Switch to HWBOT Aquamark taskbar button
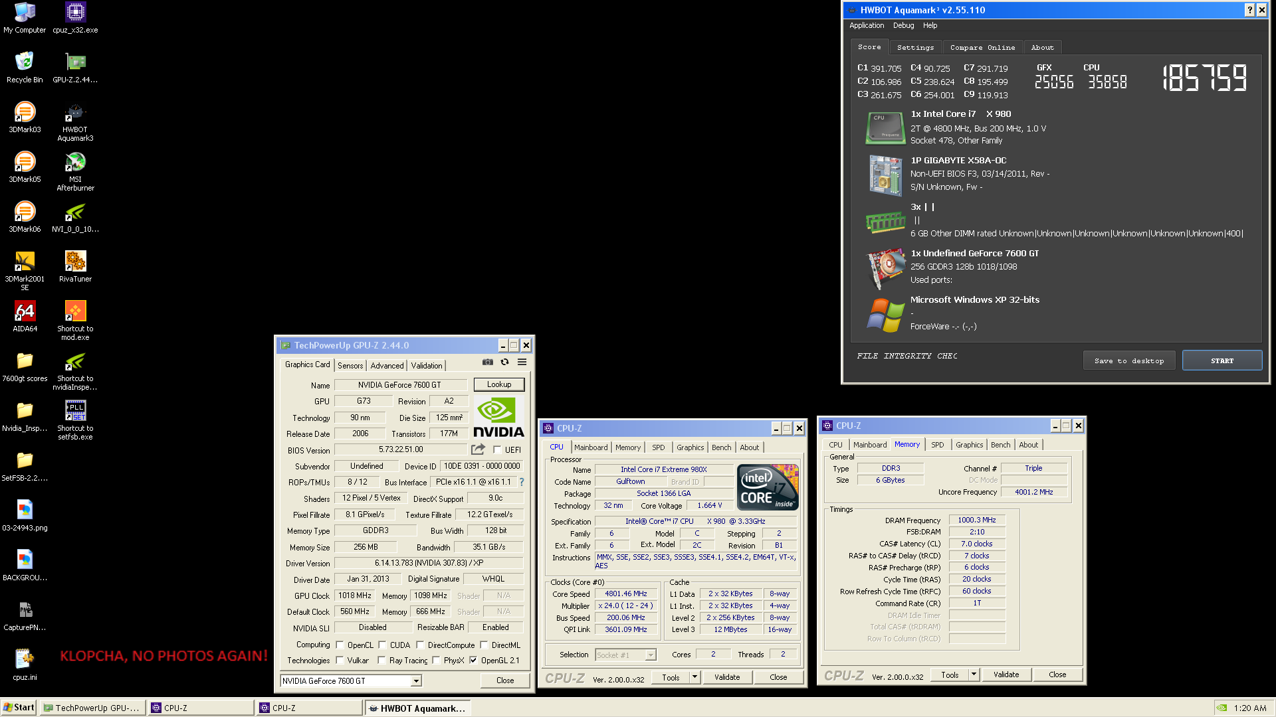This screenshot has height=717, width=1276. [x=417, y=708]
